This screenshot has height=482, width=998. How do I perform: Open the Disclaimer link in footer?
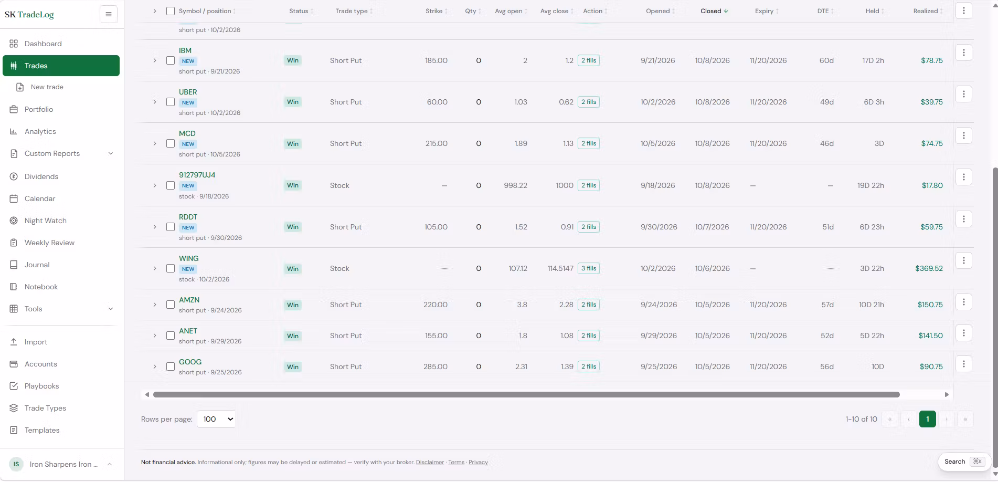[430, 462]
